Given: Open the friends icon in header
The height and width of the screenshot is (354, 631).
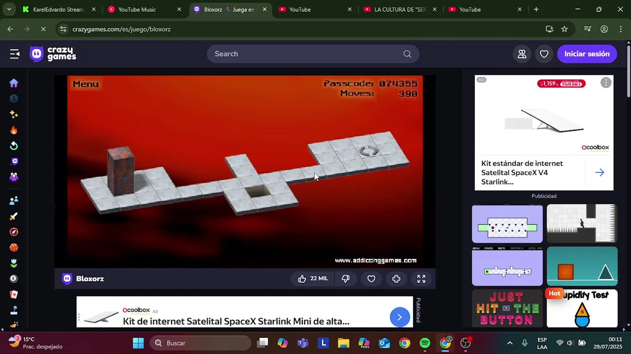Looking at the screenshot, I should [522, 54].
